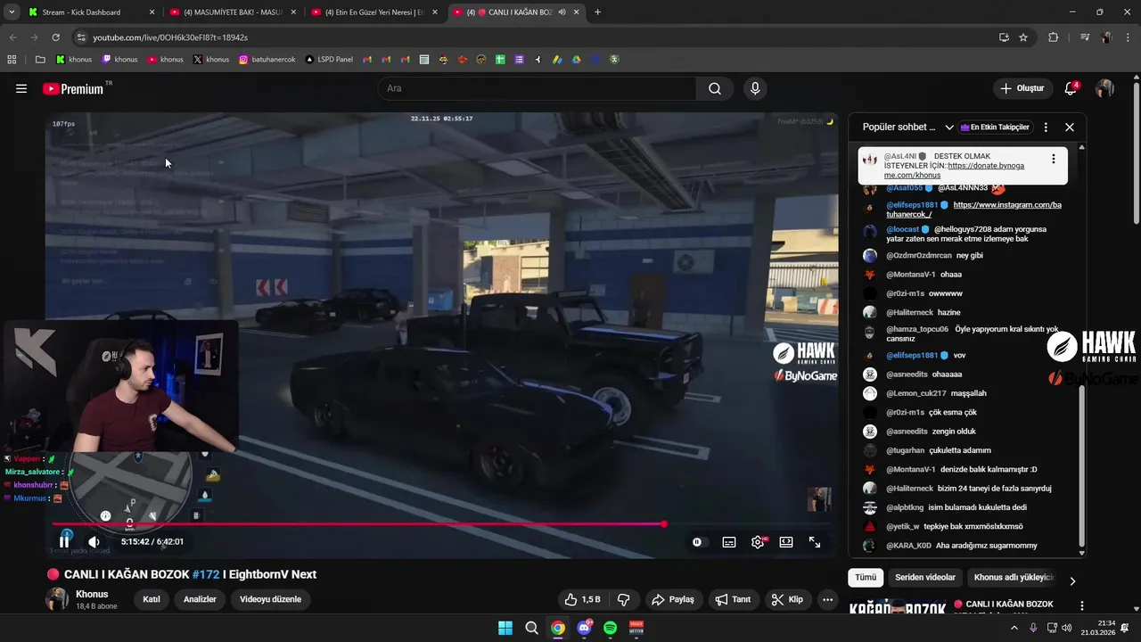Screen dimensions: 1141x642
Task: Select the Seriden videolar chip
Action: 925,577
